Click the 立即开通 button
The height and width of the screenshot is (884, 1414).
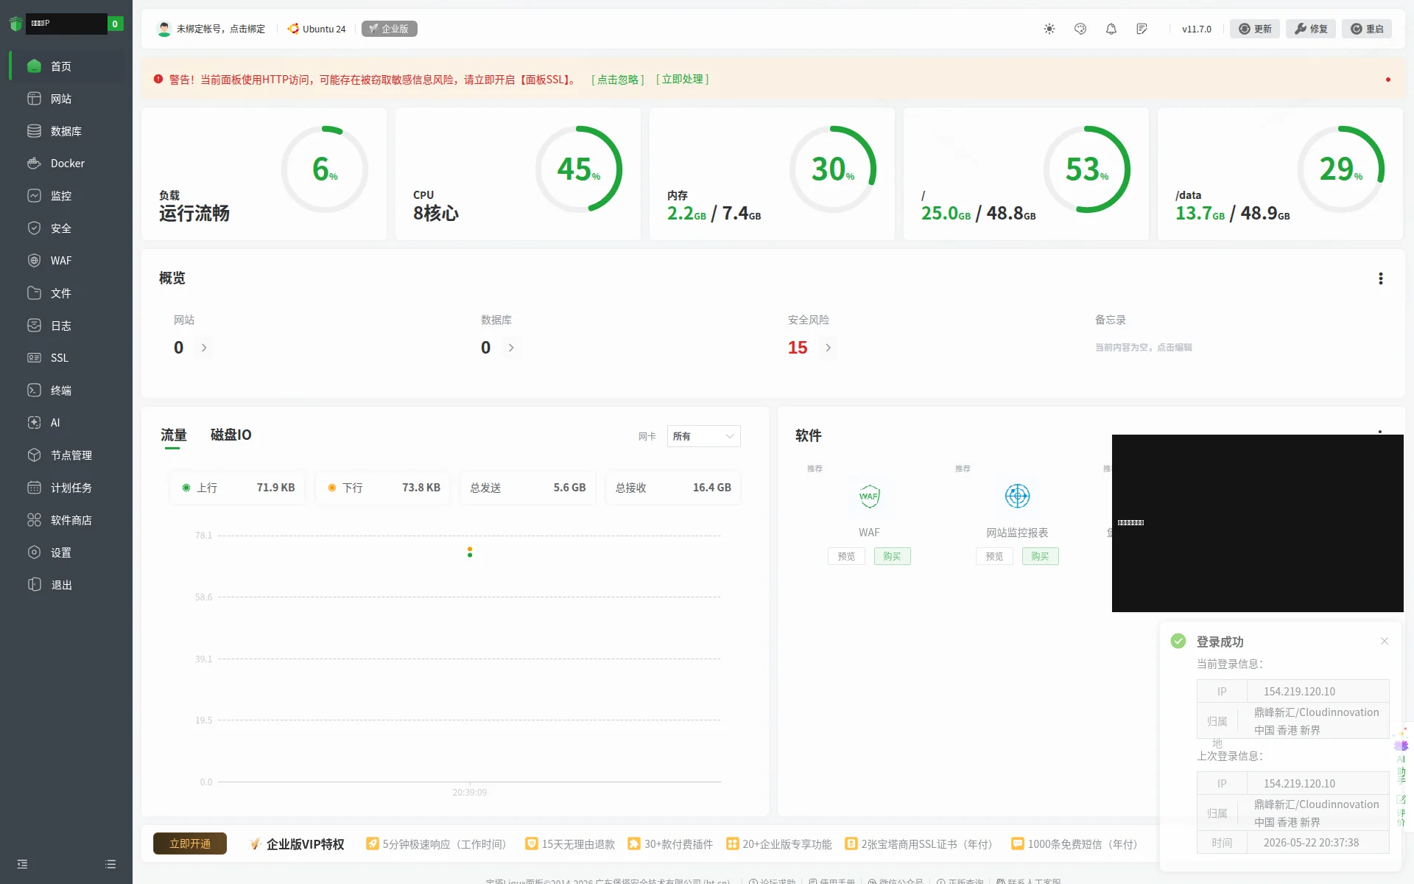tap(190, 843)
